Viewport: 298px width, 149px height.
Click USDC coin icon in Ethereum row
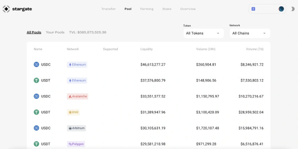[x=36, y=65]
